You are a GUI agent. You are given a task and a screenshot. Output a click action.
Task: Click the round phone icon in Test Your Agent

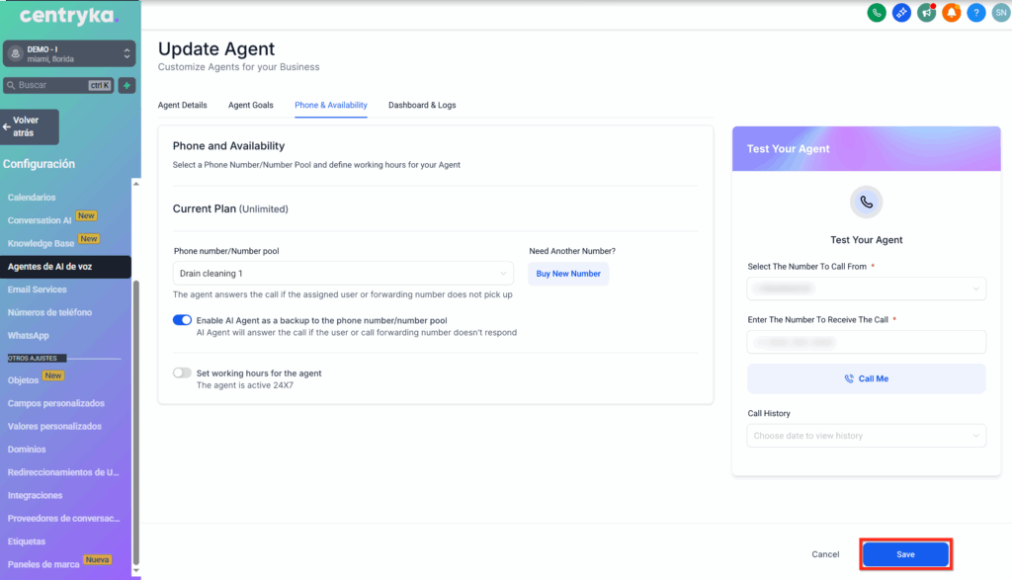(866, 202)
